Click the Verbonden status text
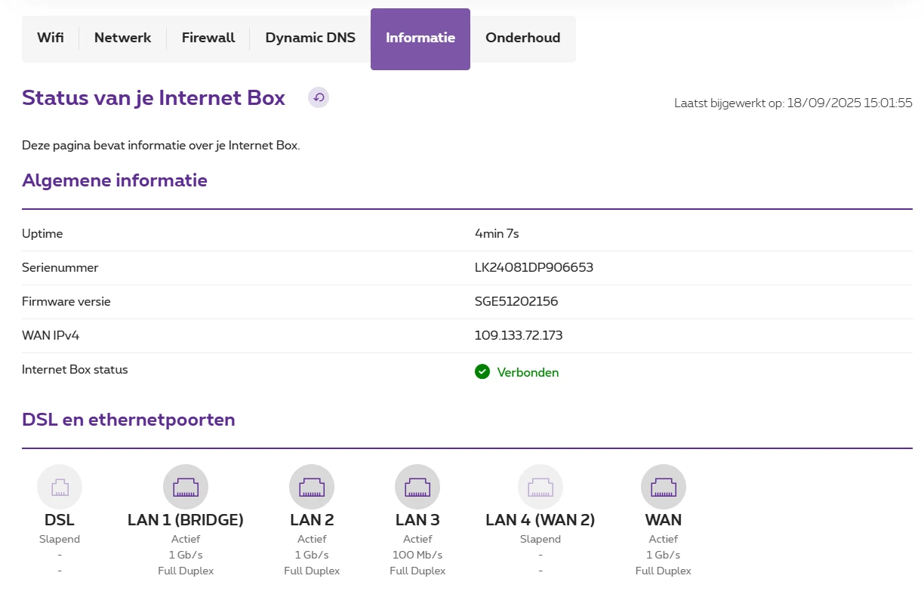924x594 pixels. tap(528, 373)
